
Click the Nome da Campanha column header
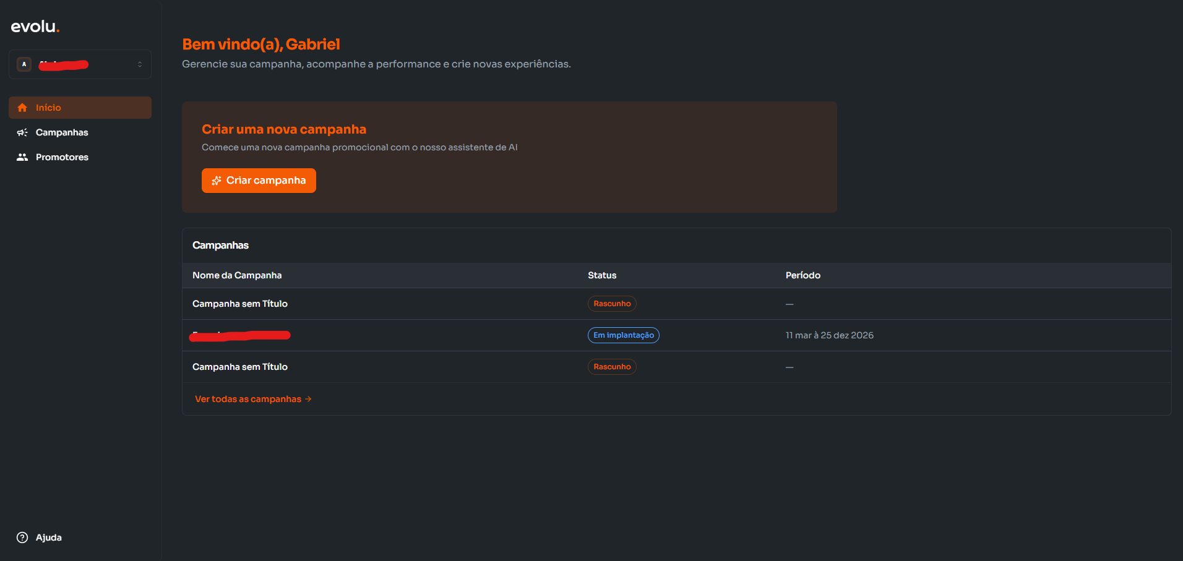(237, 275)
